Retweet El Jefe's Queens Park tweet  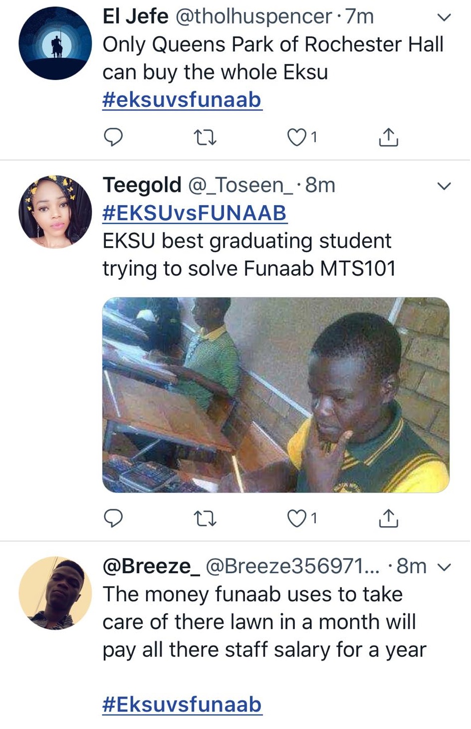[205, 137]
